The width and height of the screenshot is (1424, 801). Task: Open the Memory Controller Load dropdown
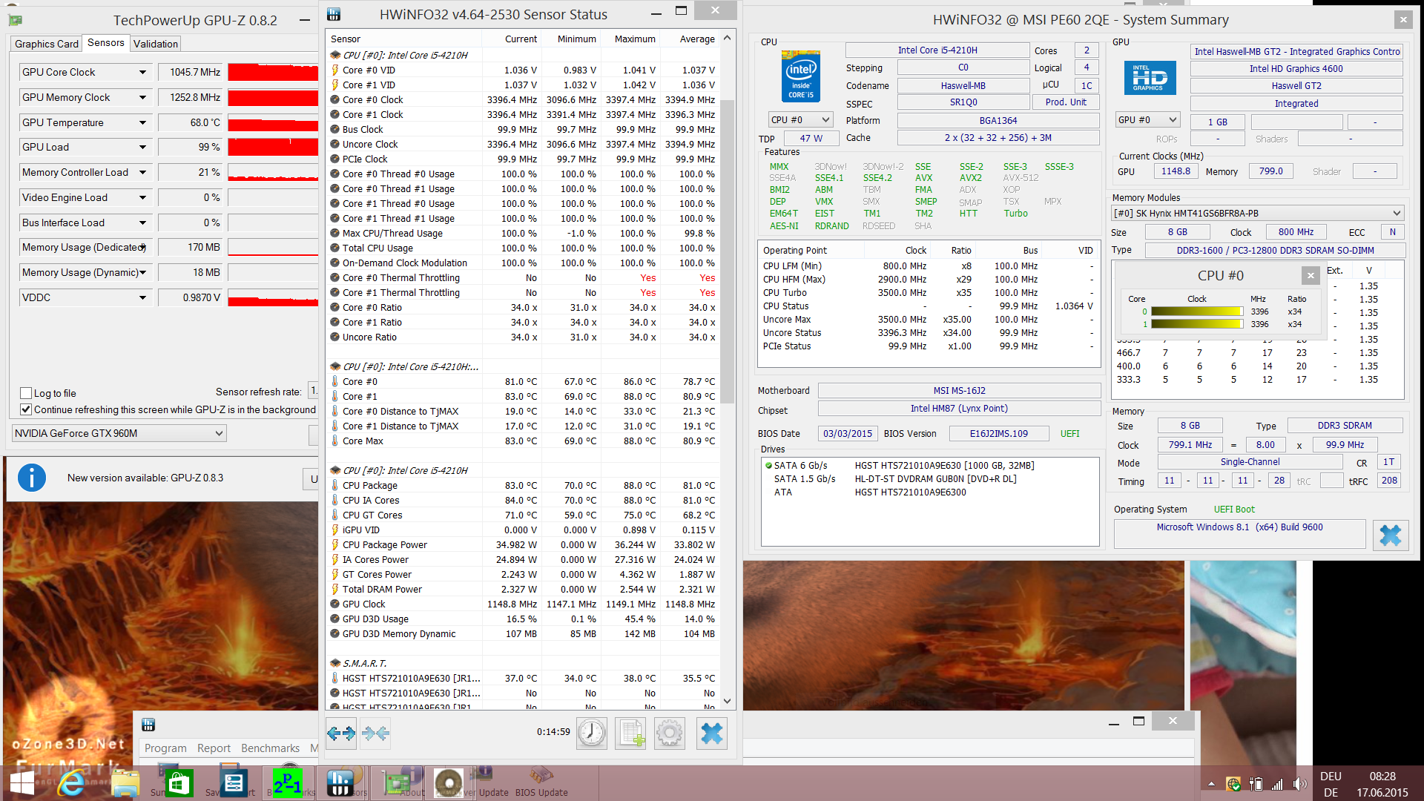pos(142,172)
